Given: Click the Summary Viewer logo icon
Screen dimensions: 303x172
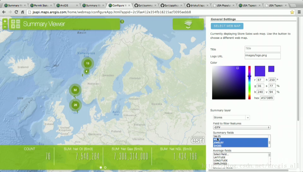Looking at the screenshot, I should pyautogui.click(x=15, y=24).
